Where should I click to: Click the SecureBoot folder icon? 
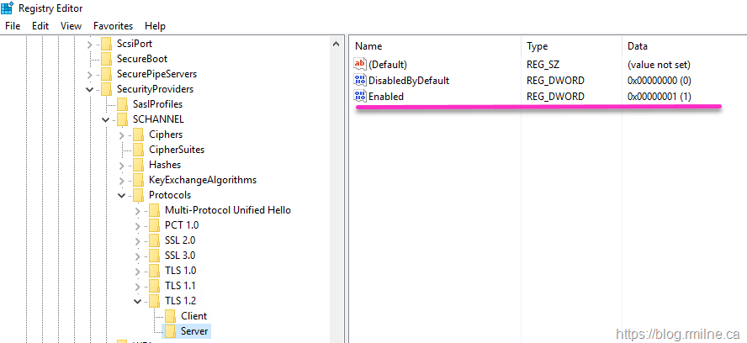[x=106, y=59]
